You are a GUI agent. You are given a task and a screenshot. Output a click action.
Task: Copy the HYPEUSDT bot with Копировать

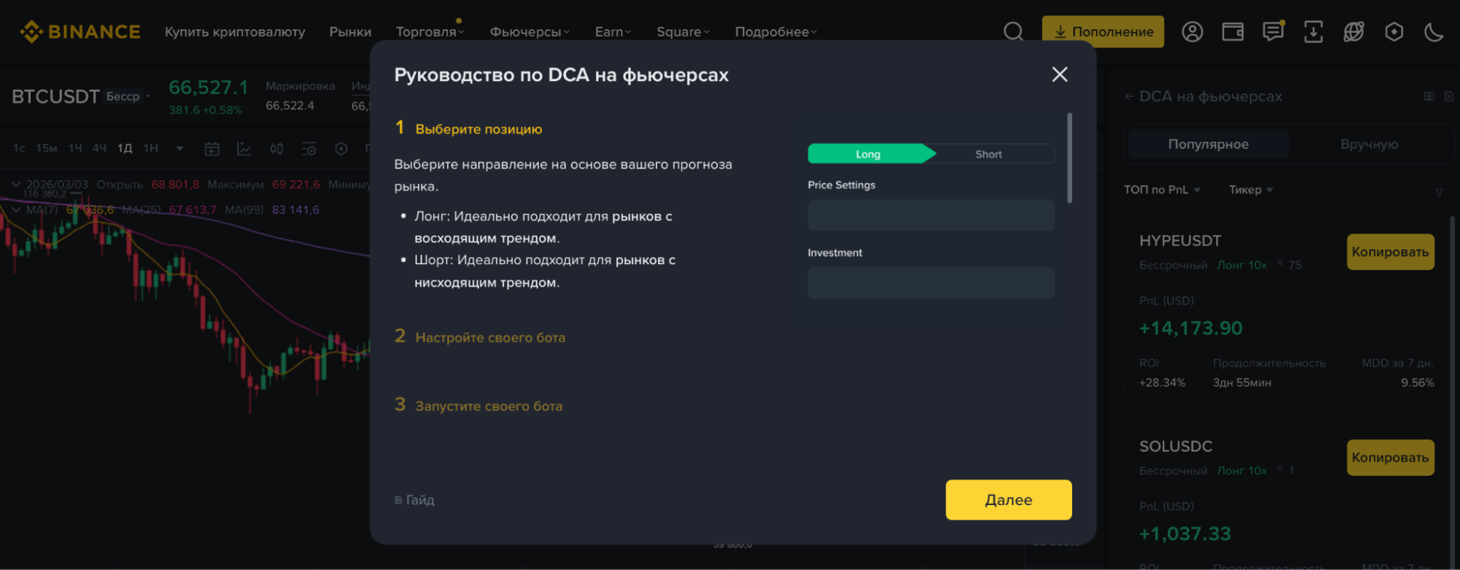(1390, 252)
